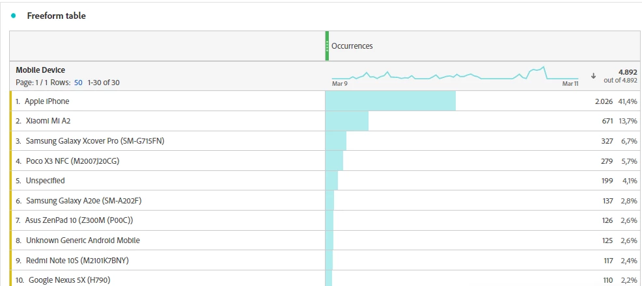Click the Mar 9 sparkline start label
642x286 pixels.
(339, 83)
